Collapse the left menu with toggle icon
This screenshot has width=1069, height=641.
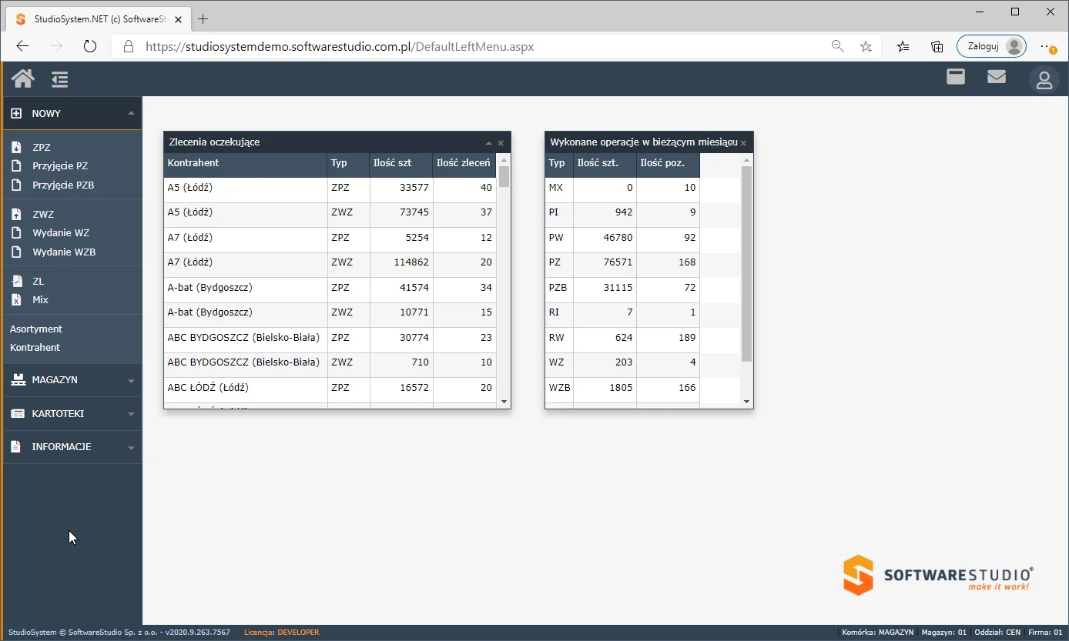60,78
